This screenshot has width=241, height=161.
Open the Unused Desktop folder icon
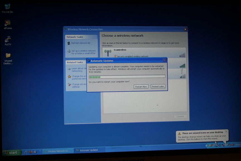pos(8,59)
